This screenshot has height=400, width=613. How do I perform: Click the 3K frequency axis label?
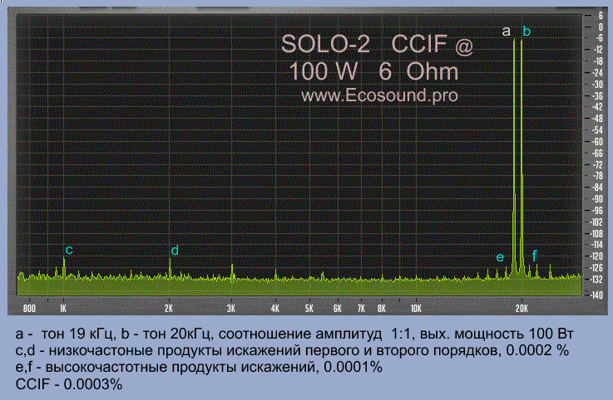tap(231, 309)
